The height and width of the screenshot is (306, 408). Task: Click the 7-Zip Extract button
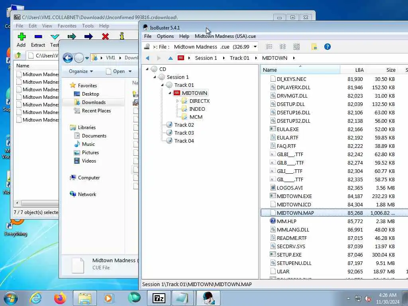38,40
